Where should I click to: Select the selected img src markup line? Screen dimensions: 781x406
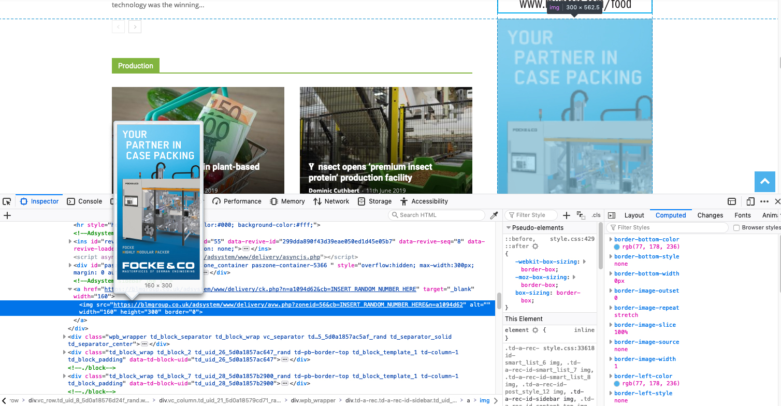tap(248, 309)
